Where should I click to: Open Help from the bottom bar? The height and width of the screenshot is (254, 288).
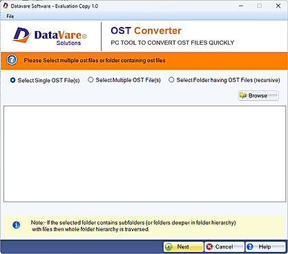tap(265, 247)
